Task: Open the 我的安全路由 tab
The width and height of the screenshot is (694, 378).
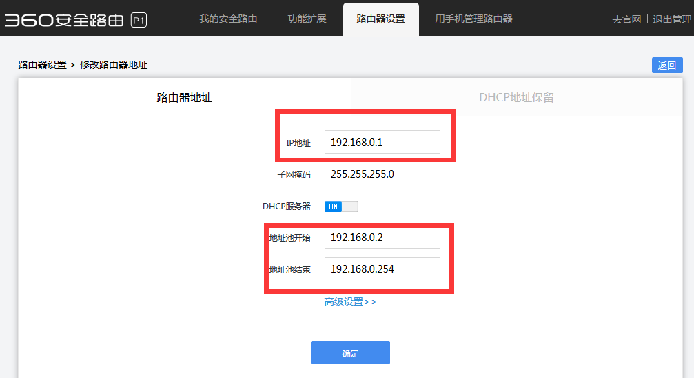Action: point(228,19)
